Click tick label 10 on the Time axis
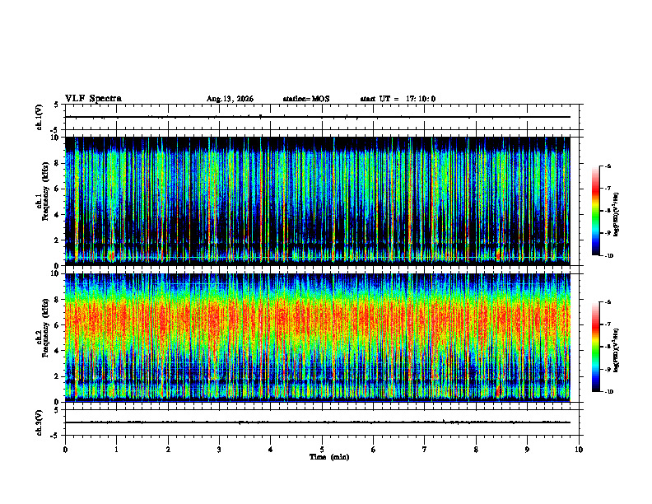652x504 pixels. point(579,450)
